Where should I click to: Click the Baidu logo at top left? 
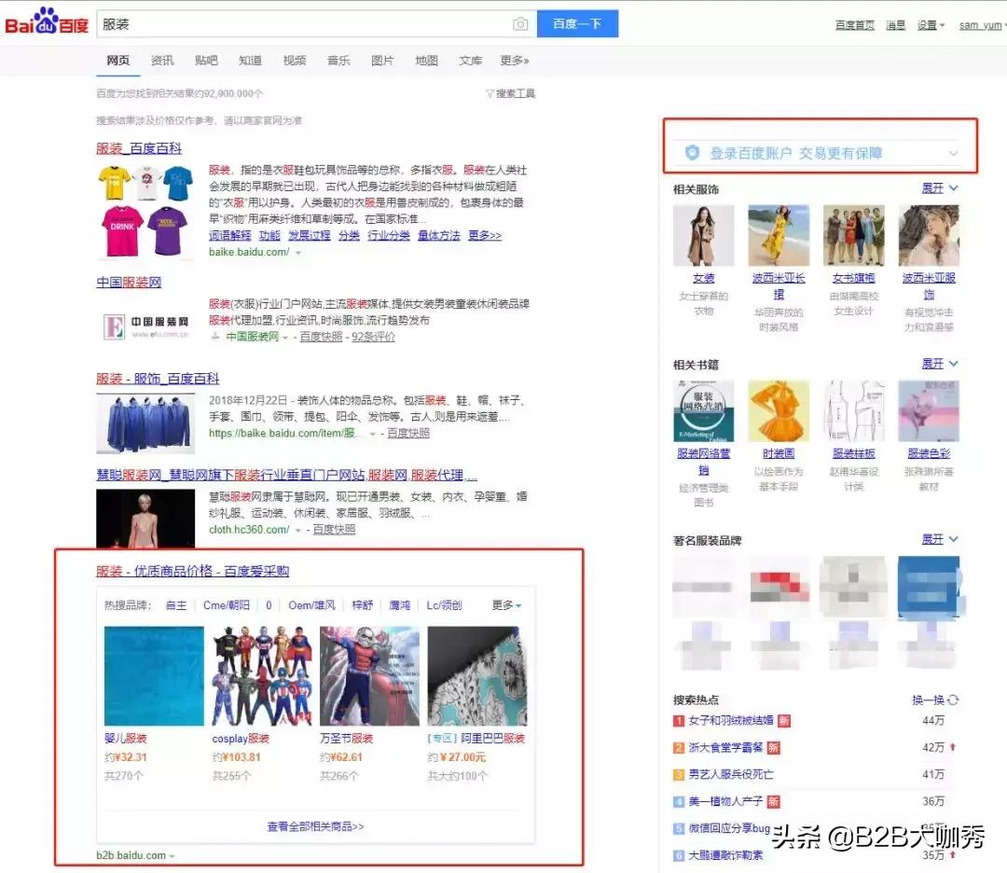[48, 24]
